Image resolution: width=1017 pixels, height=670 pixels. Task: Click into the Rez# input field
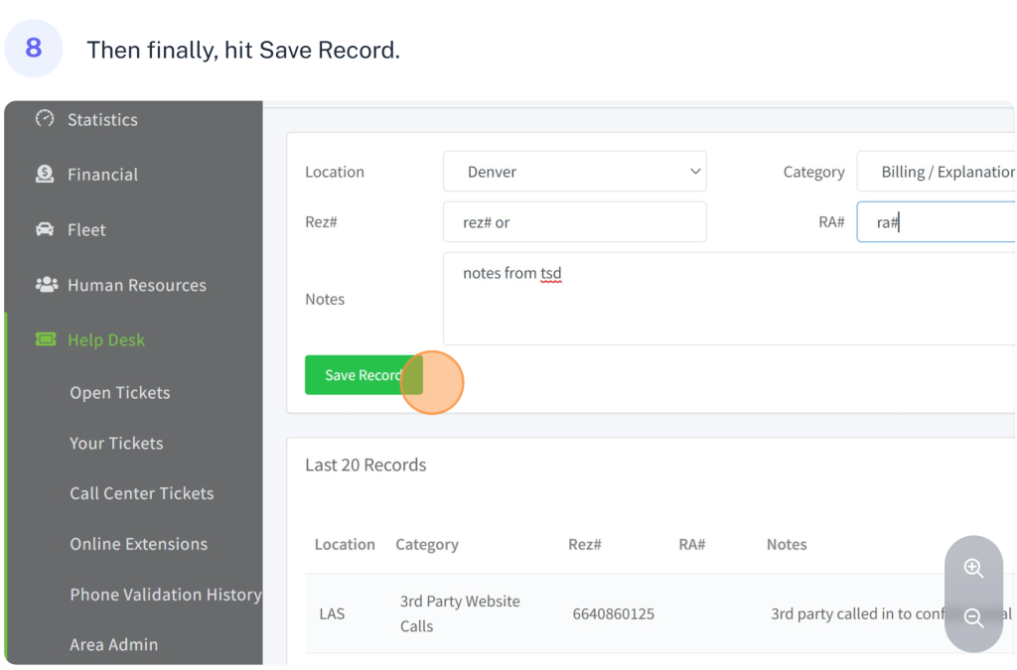pyautogui.click(x=574, y=222)
